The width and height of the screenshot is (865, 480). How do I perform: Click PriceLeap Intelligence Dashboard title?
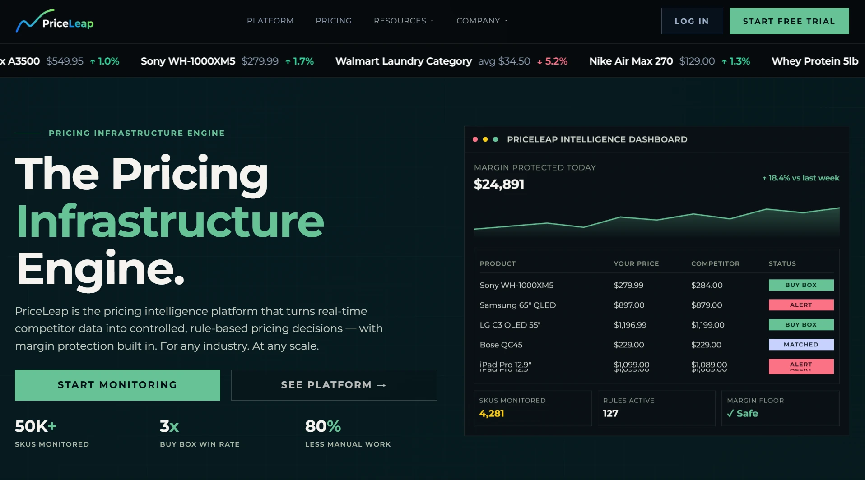click(597, 139)
